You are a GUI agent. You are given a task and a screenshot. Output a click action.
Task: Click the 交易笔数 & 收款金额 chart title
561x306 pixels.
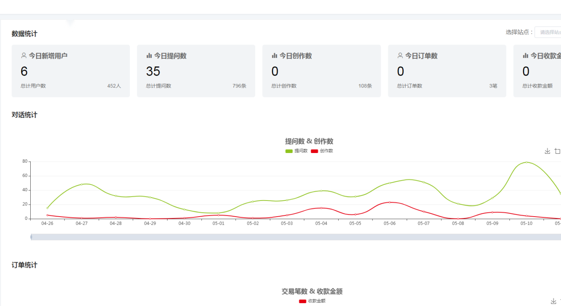click(x=312, y=292)
